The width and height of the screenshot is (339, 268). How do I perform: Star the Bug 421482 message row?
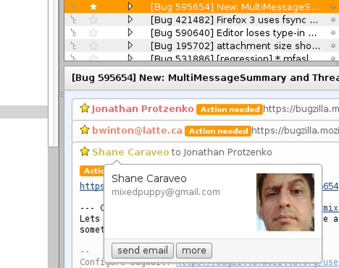point(93,20)
